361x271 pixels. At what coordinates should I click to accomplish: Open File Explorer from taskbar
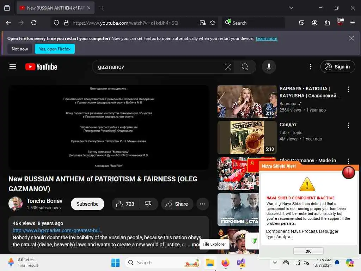coord(210,263)
